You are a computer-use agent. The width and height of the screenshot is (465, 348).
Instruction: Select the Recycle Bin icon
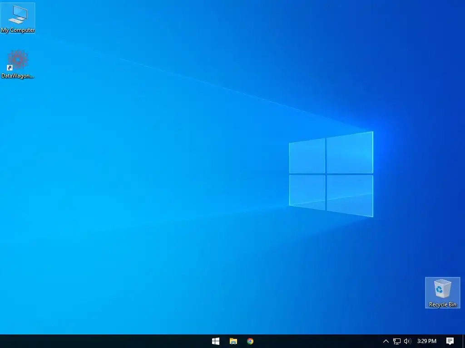click(442, 293)
